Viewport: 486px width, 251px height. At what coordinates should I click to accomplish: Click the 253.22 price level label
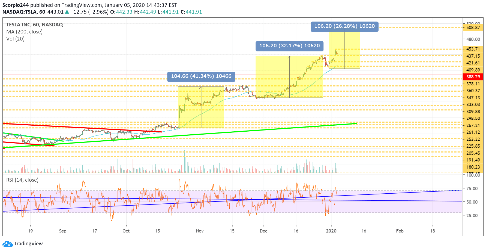(473, 139)
